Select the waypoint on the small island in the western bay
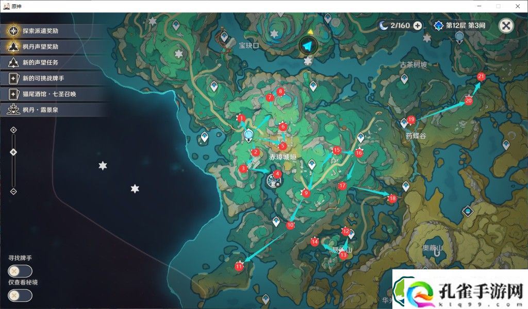 pyautogui.click(x=204, y=138)
